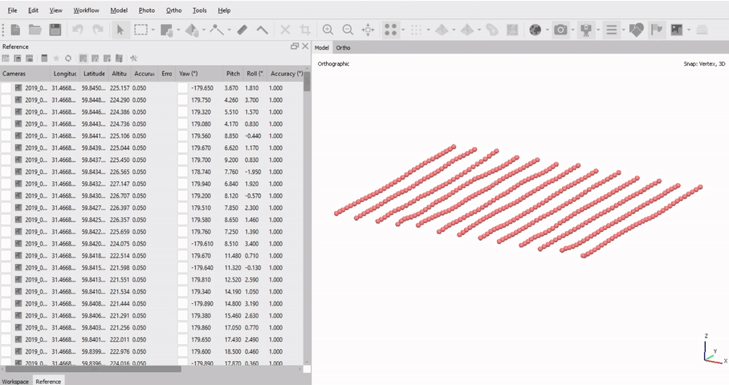Check the camera row with altitude 225.157
Screen dimensions: 729x385
tap(6, 87)
